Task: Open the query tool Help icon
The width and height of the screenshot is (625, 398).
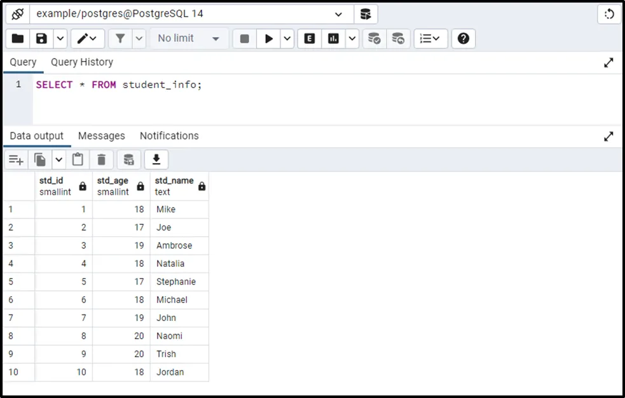Action: pyautogui.click(x=464, y=39)
